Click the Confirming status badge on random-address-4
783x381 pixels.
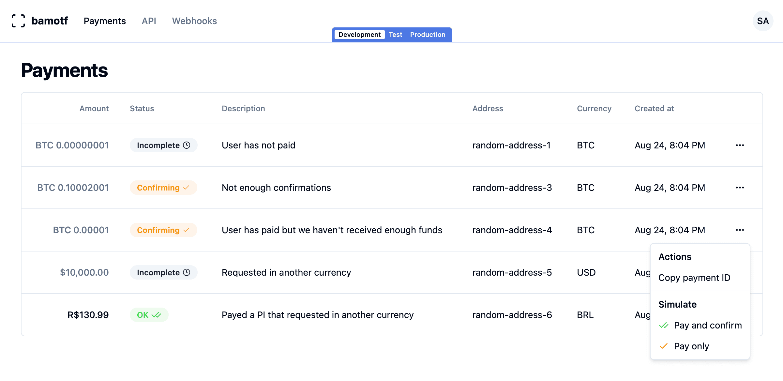[163, 230]
